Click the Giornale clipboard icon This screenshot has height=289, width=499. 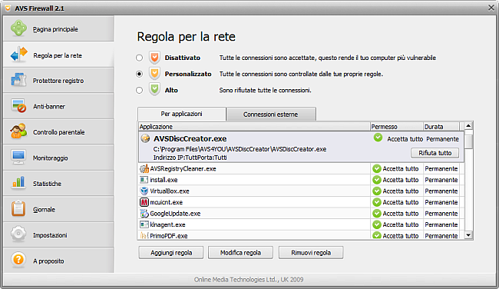(x=18, y=208)
